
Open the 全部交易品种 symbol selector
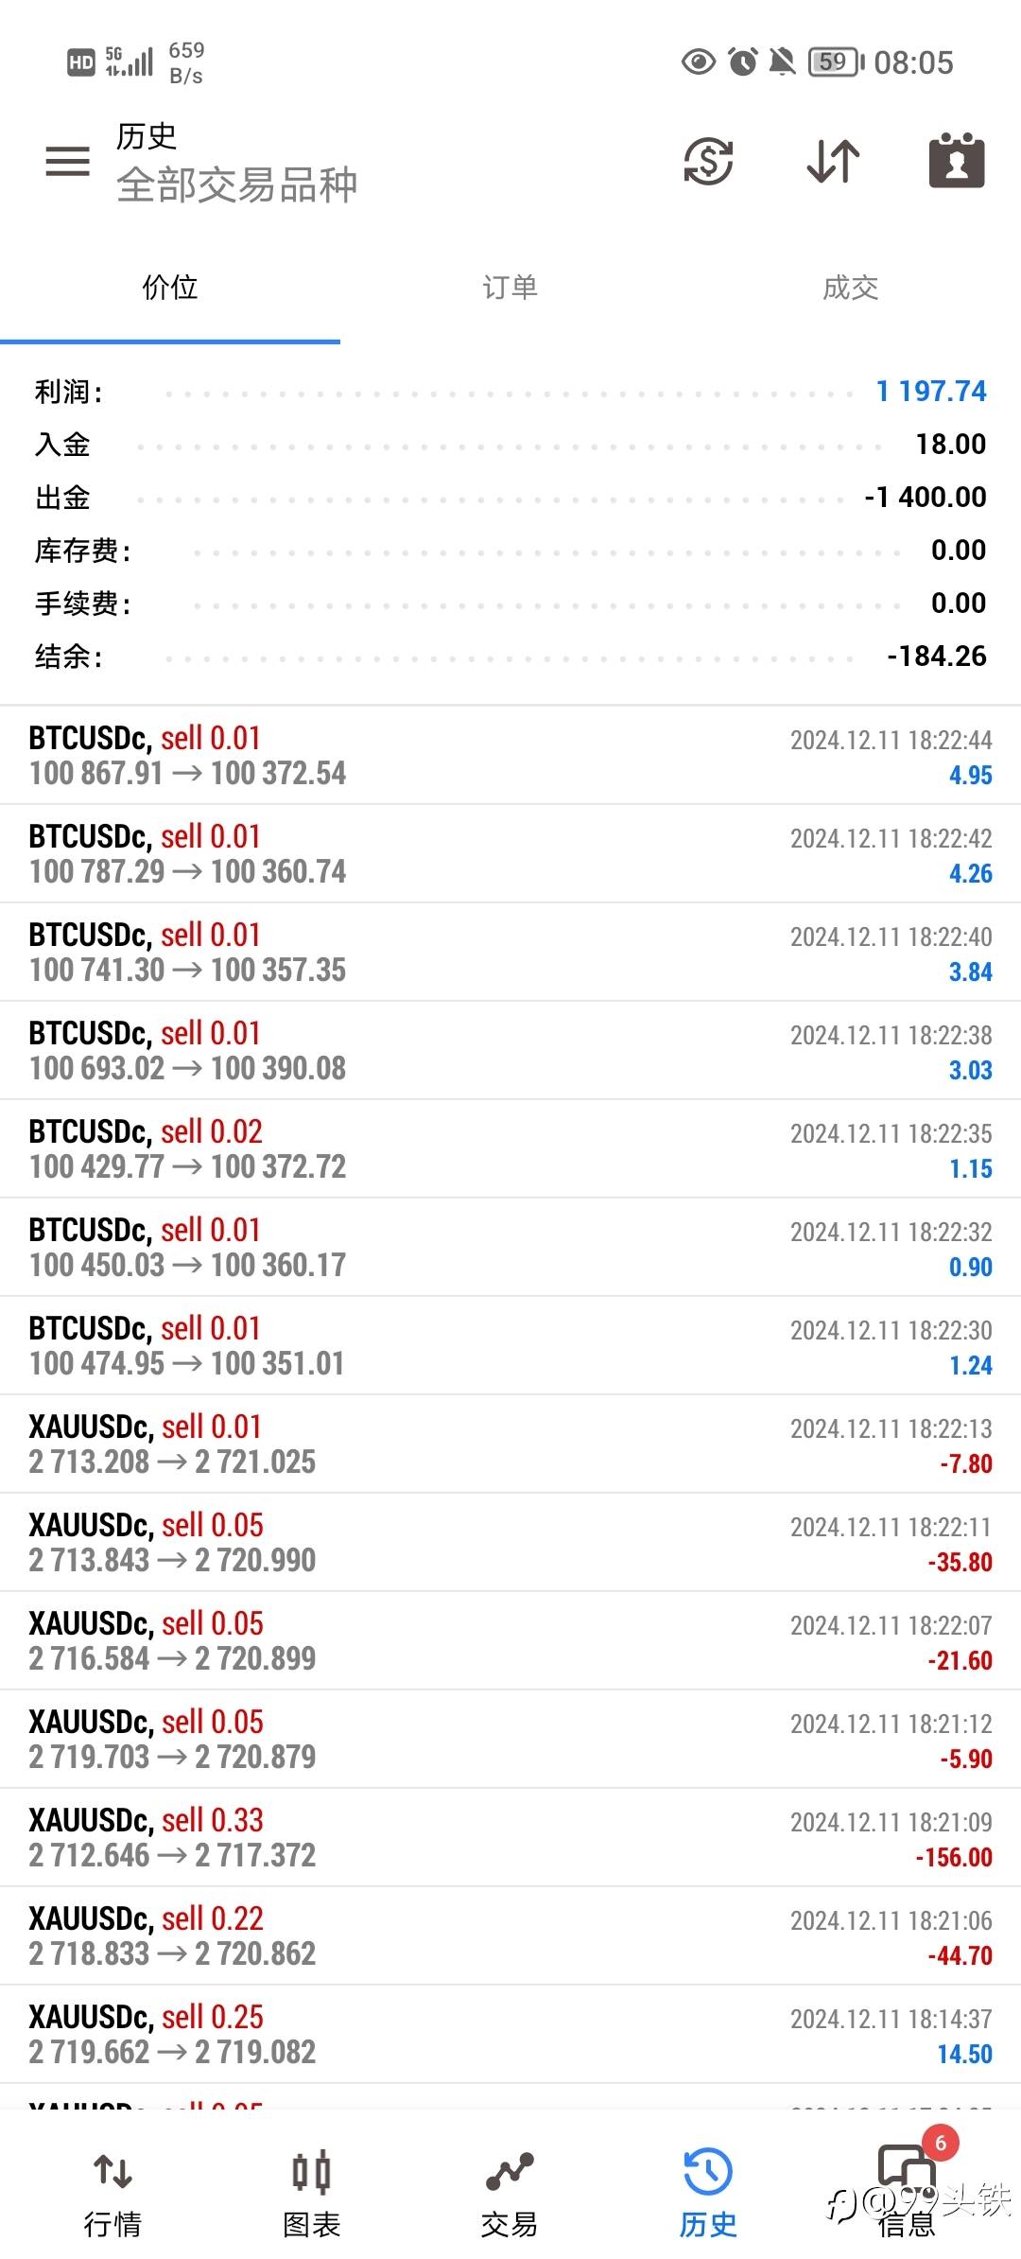[x=236, y=184]
